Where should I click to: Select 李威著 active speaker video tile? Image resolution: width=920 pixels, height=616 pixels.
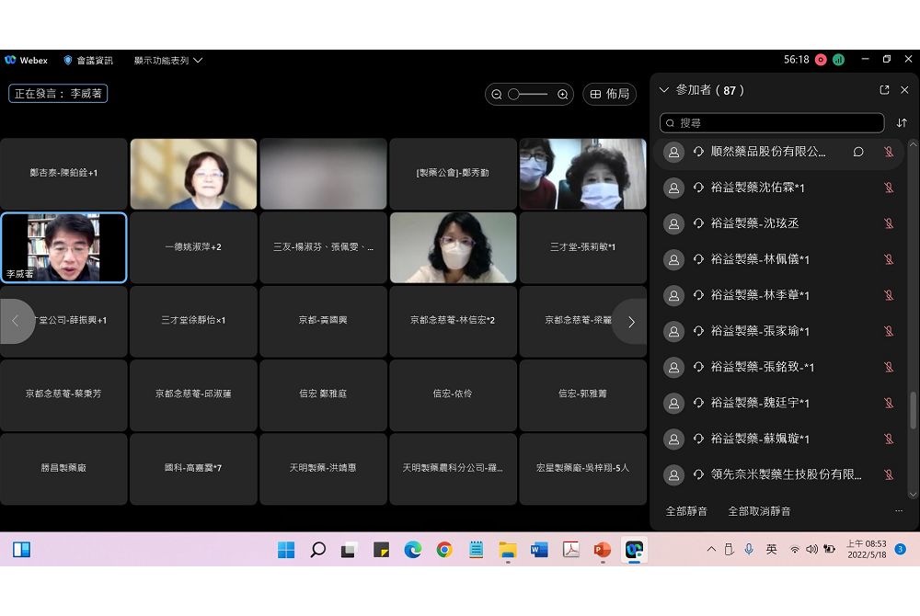(x=64, y=248)
